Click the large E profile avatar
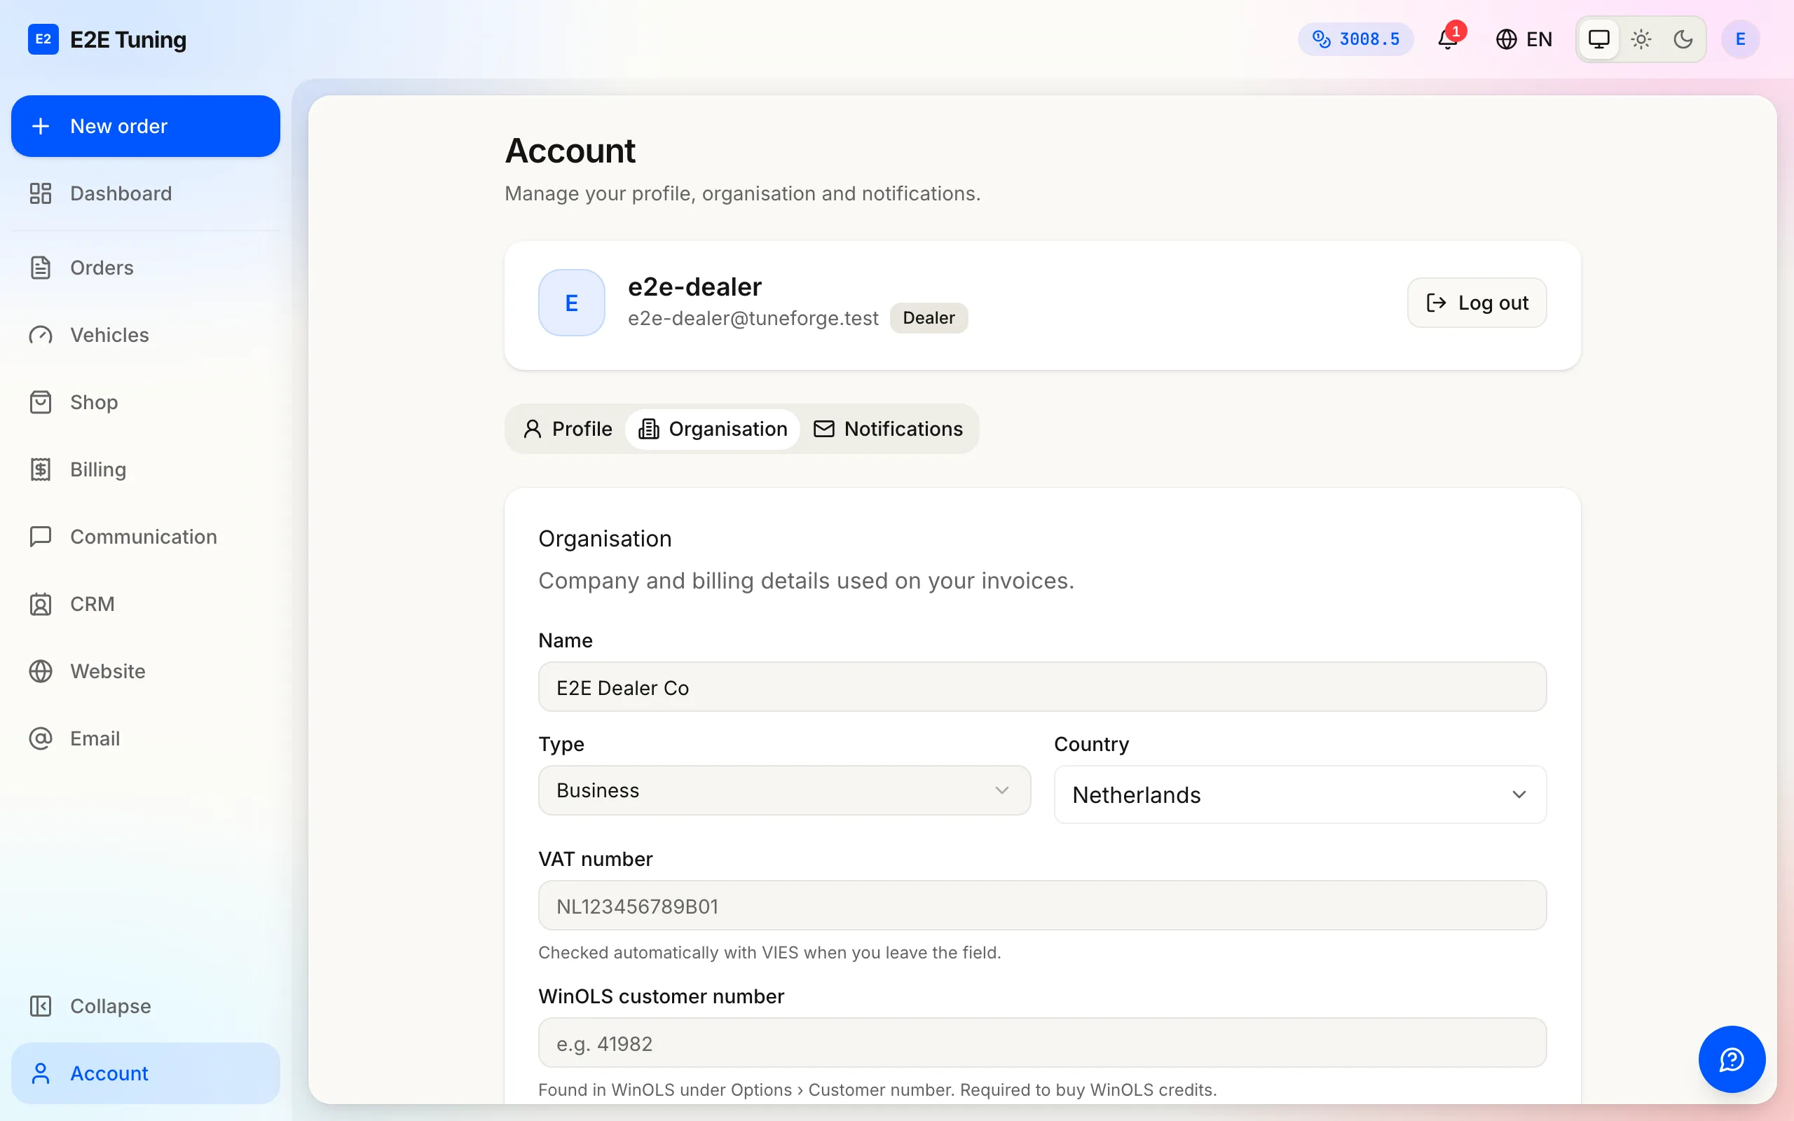Screen dimensions: 1794x1121 click(572, 303)
